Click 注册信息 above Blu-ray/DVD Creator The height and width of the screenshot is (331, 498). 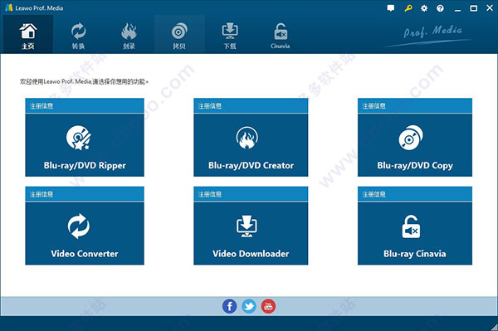coord(210,106)
